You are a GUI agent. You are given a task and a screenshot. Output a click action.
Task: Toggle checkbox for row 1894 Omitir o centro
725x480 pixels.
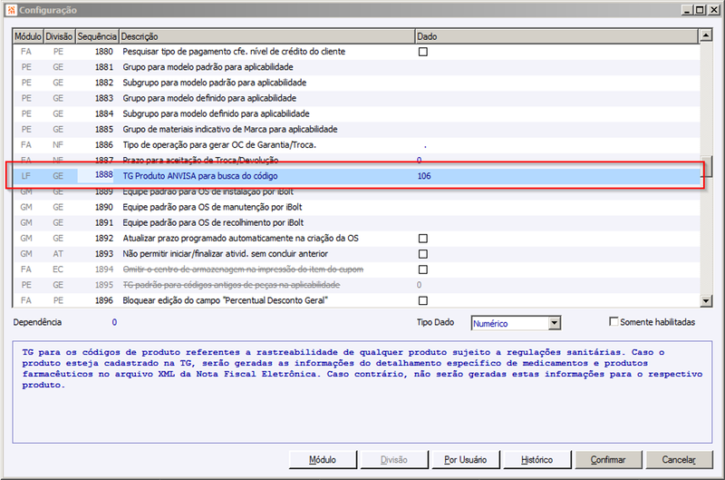click(x=422, y=269)
